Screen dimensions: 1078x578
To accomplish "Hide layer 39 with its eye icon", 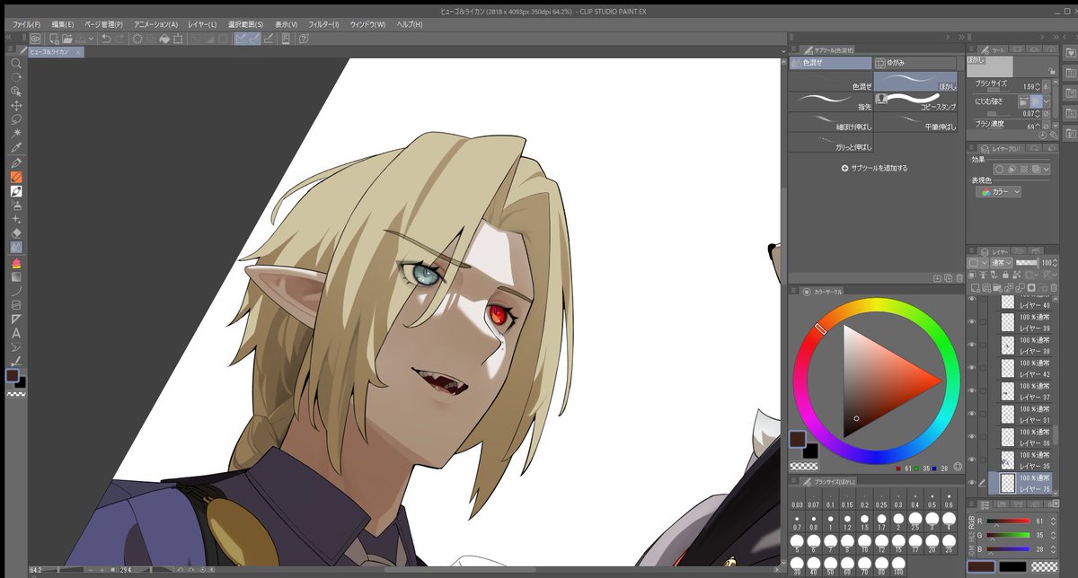I will click(x=972, y=322).
